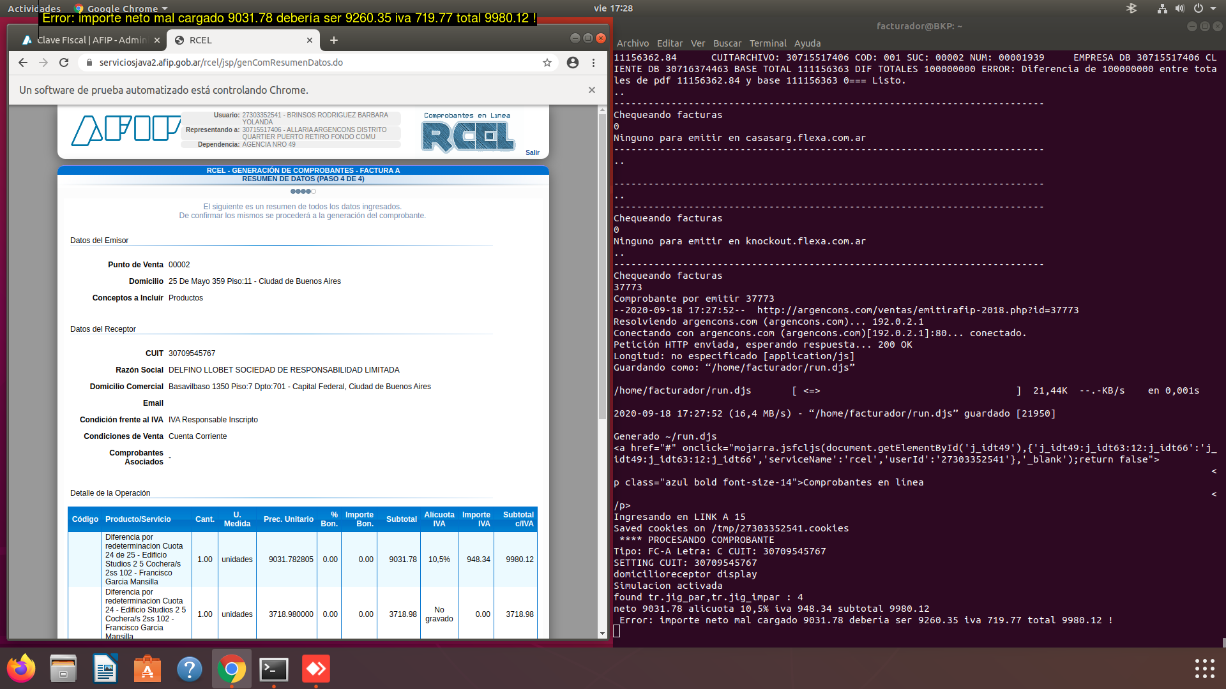The height and width of the screenshot is (689, 1226).
Task: Open the Archivo menu in terminal
Action: click(x=633, y=43)
